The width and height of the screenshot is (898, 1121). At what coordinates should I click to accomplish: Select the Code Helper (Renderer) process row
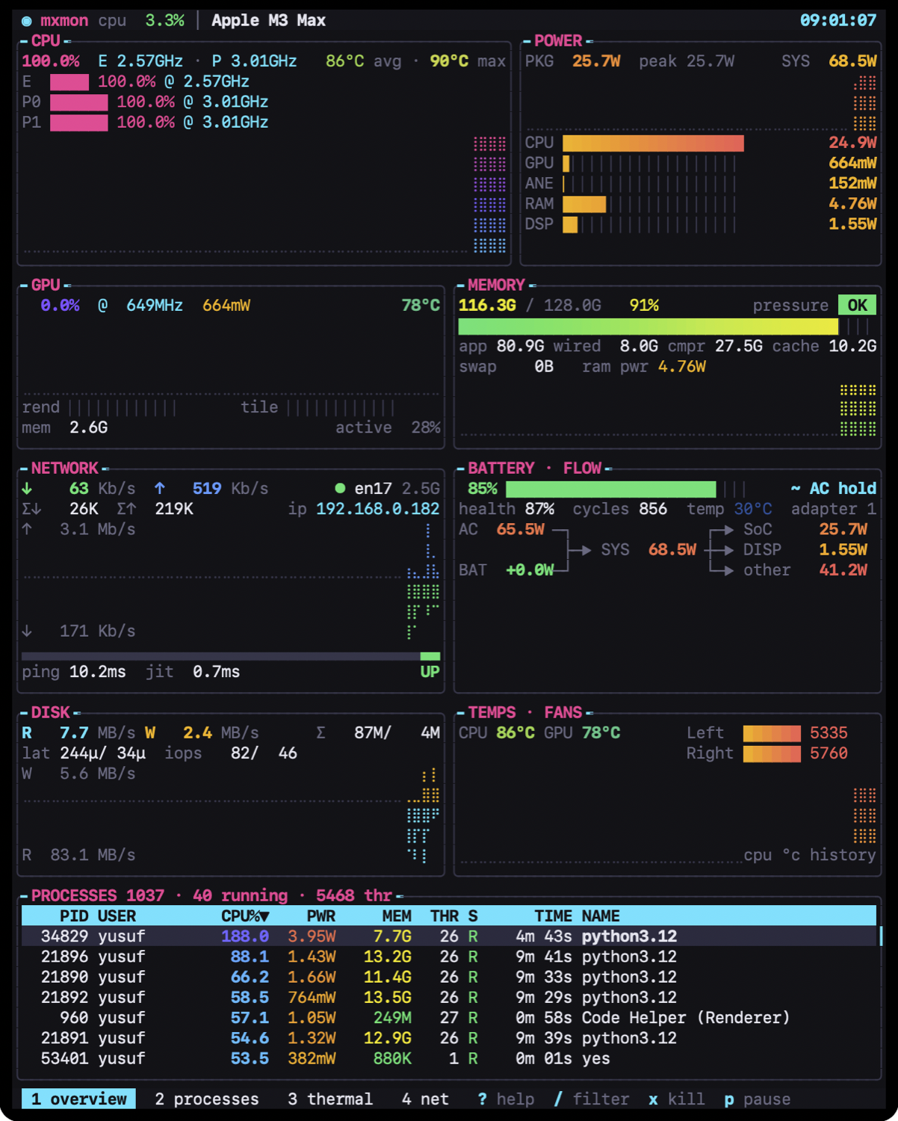click(449, 1017)
